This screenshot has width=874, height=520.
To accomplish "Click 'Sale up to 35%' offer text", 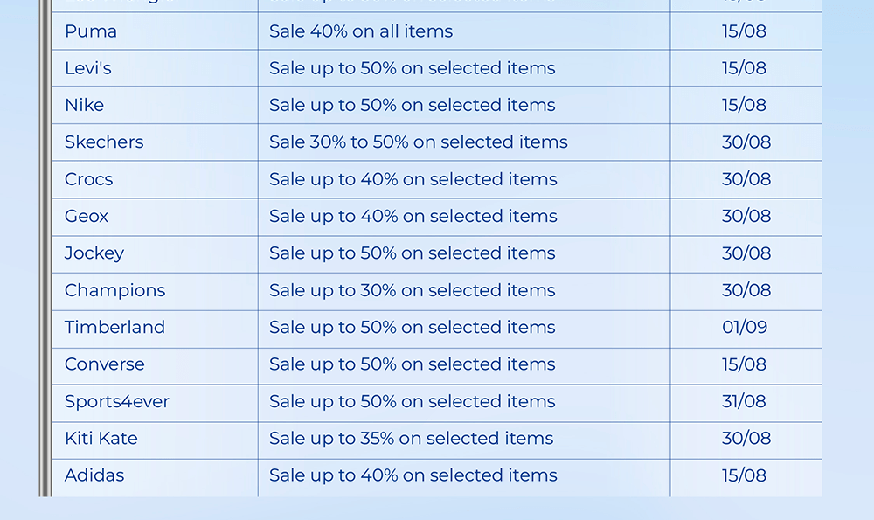I will tap(411, 439).
